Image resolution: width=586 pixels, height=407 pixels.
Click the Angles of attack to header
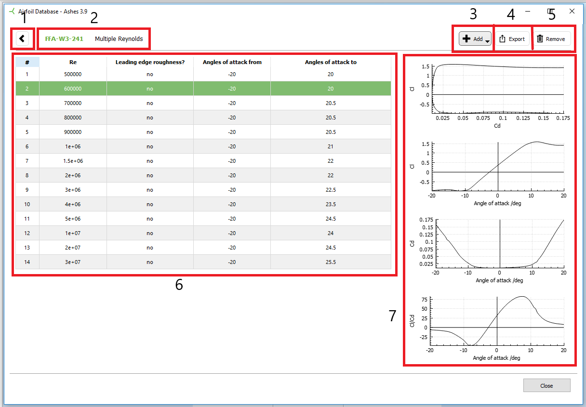click(x=331, y=62)
